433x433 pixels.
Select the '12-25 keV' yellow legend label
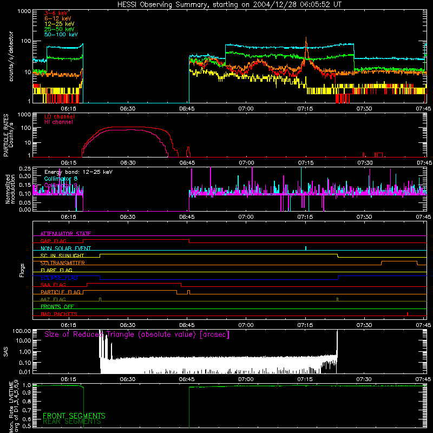pos(60,24)
